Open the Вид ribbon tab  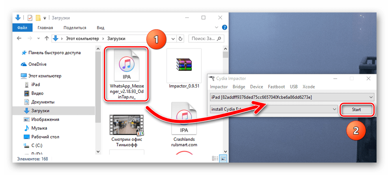tap(100, 28)
